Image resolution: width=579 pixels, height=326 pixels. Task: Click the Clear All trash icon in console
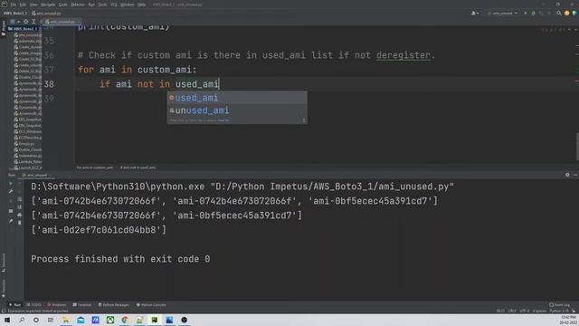click(20, 223)
